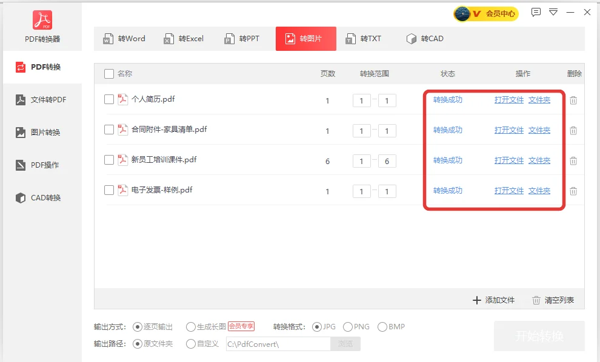Delete 新员工培训课件.pdf using its trash icon
600x362 pixels.
click(573, 161)
